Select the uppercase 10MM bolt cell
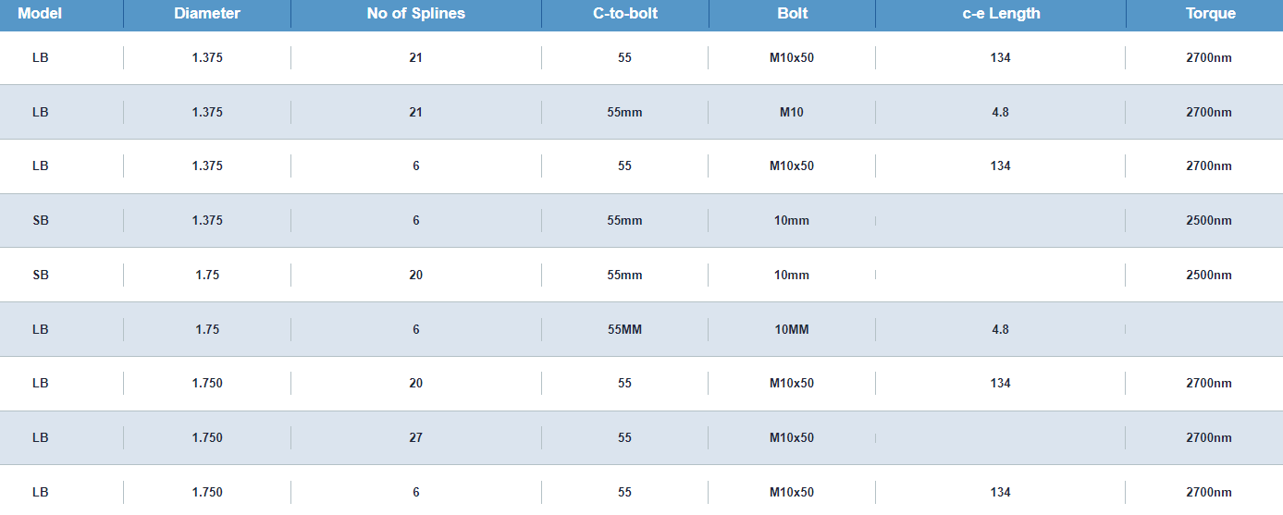The height and width of the screenshot is (515, 1283). pyautogui.click(x=792, y=329)
